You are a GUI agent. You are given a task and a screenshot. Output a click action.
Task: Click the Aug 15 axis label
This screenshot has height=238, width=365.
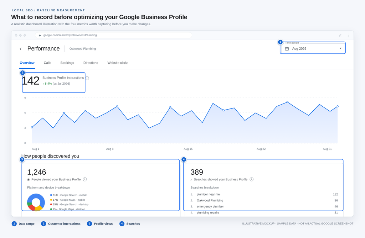(x=188, y=149)
